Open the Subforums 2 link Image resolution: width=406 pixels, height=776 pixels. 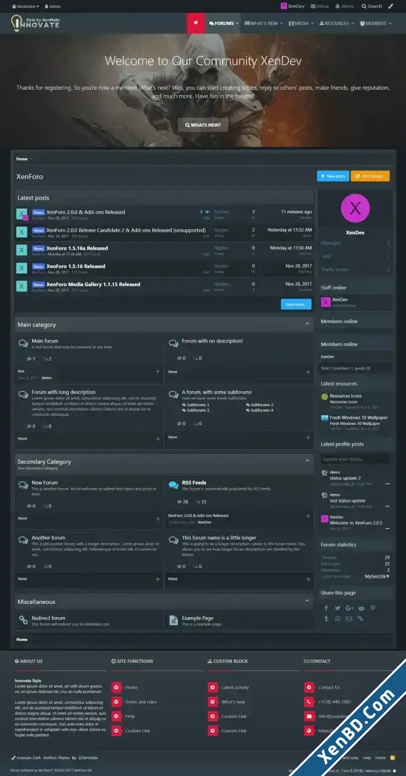(x=262, y=404)
